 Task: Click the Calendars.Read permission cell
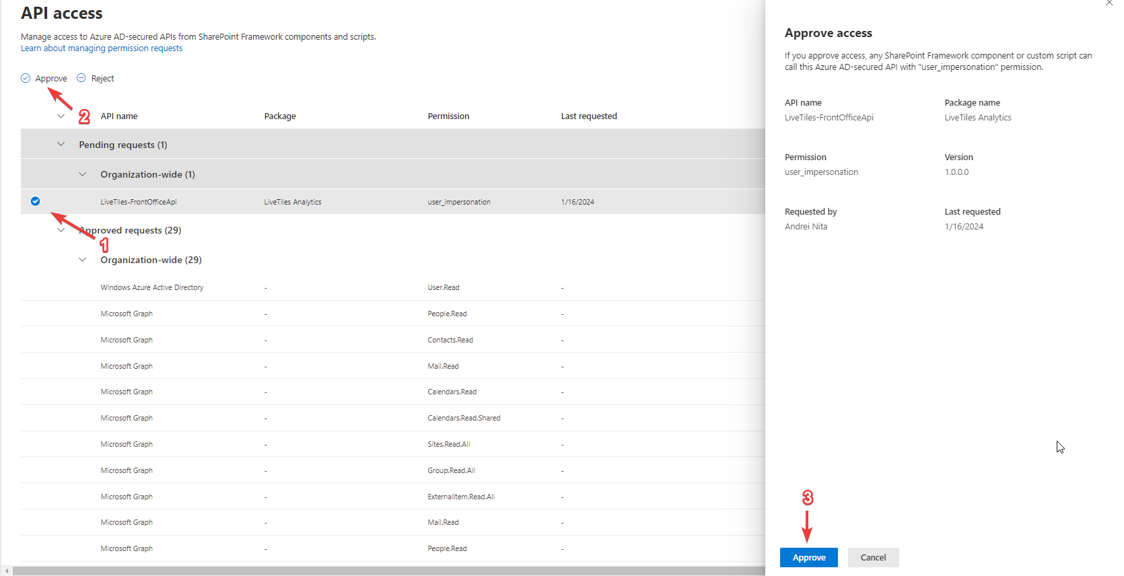click(x=452, y=392)
